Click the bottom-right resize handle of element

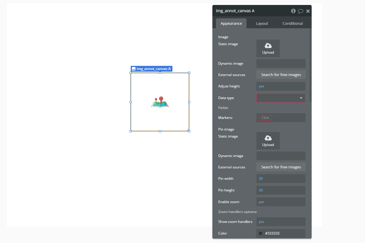click(x=189, y=131)
